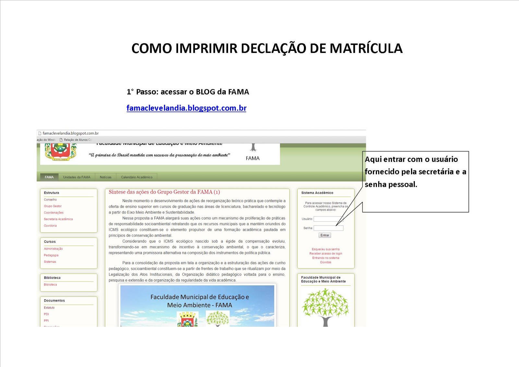The height and width of the screenshot is (367, 519).
Task: Open the PPI document link
Action: coord(46,321)
